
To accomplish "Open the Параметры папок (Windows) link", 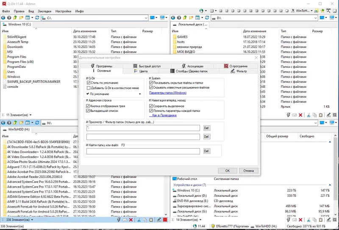I will click(168, 93).
